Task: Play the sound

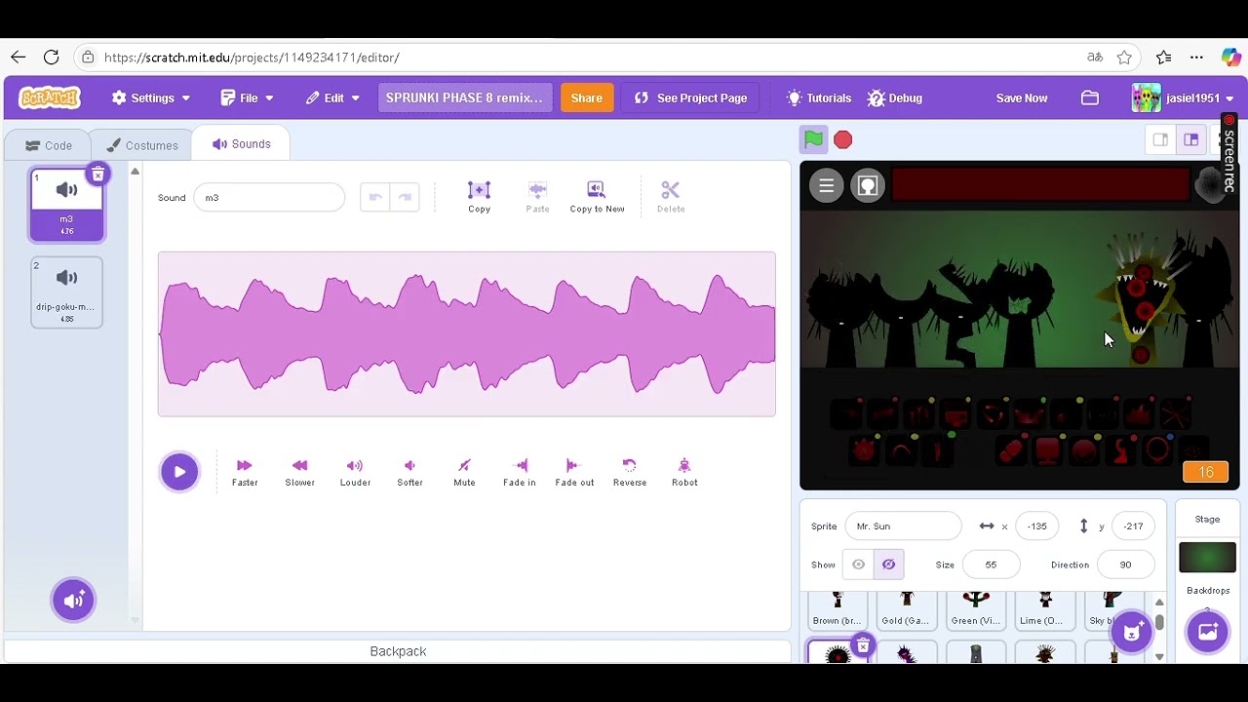Action: pos(179,472)
